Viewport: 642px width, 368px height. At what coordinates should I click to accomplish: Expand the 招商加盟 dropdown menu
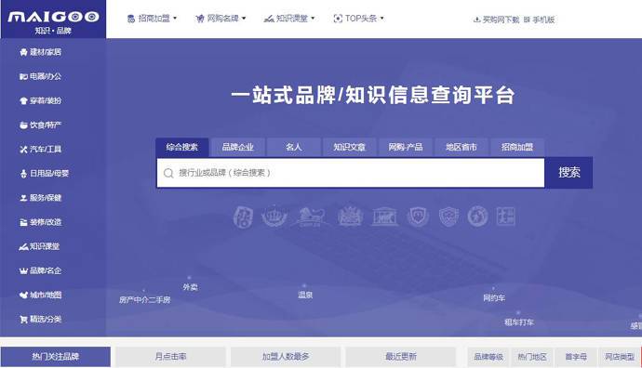152,19
